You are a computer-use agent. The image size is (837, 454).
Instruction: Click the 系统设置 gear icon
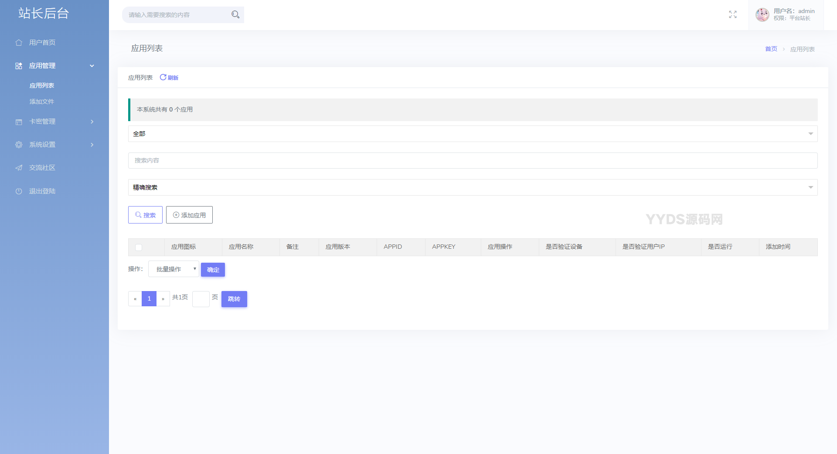coord(19,145)
